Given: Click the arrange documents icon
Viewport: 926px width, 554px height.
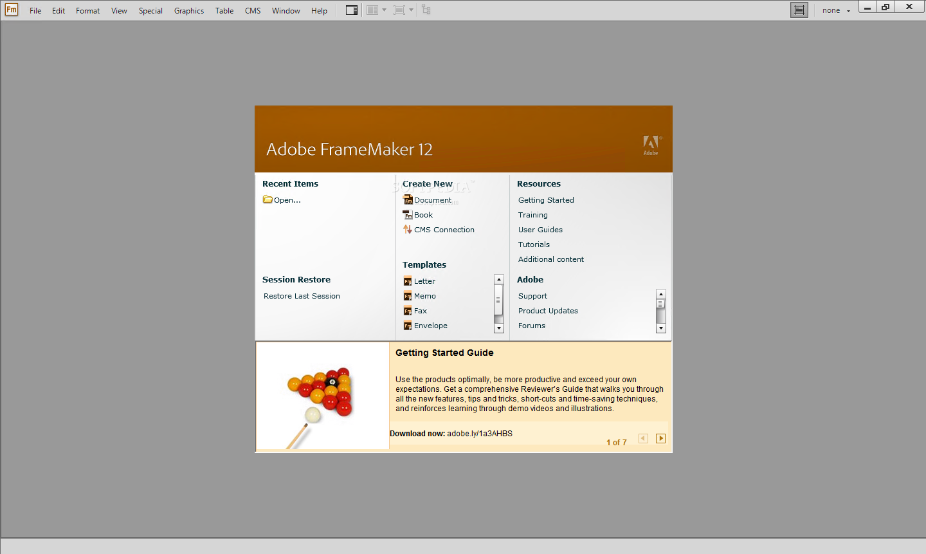Looking at the screenshot, I should (372, 10).
